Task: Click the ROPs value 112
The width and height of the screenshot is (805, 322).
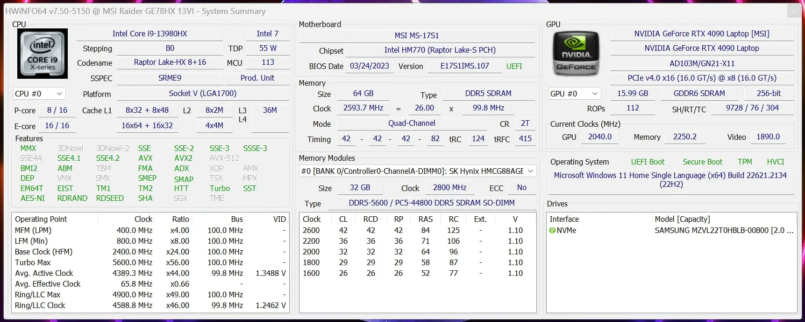Action: pyautogui.click(x=633, y=108)
